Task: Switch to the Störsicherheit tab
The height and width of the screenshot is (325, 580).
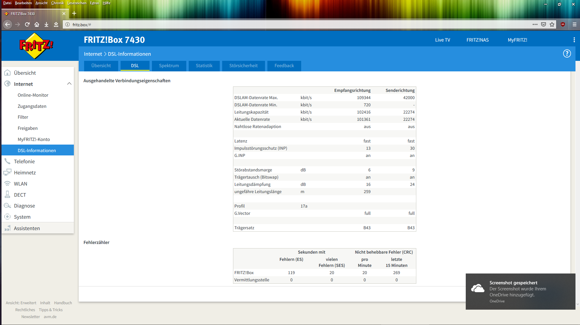Action: [243, 66]
